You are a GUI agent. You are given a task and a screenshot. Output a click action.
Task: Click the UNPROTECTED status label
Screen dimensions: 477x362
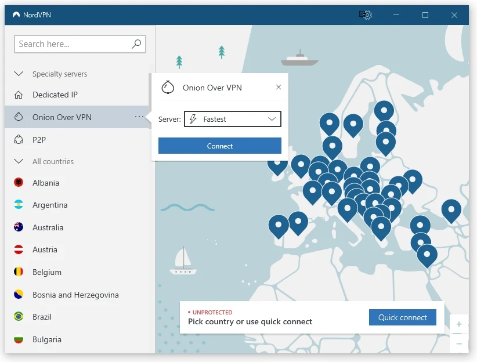click(x=212, y=312)
